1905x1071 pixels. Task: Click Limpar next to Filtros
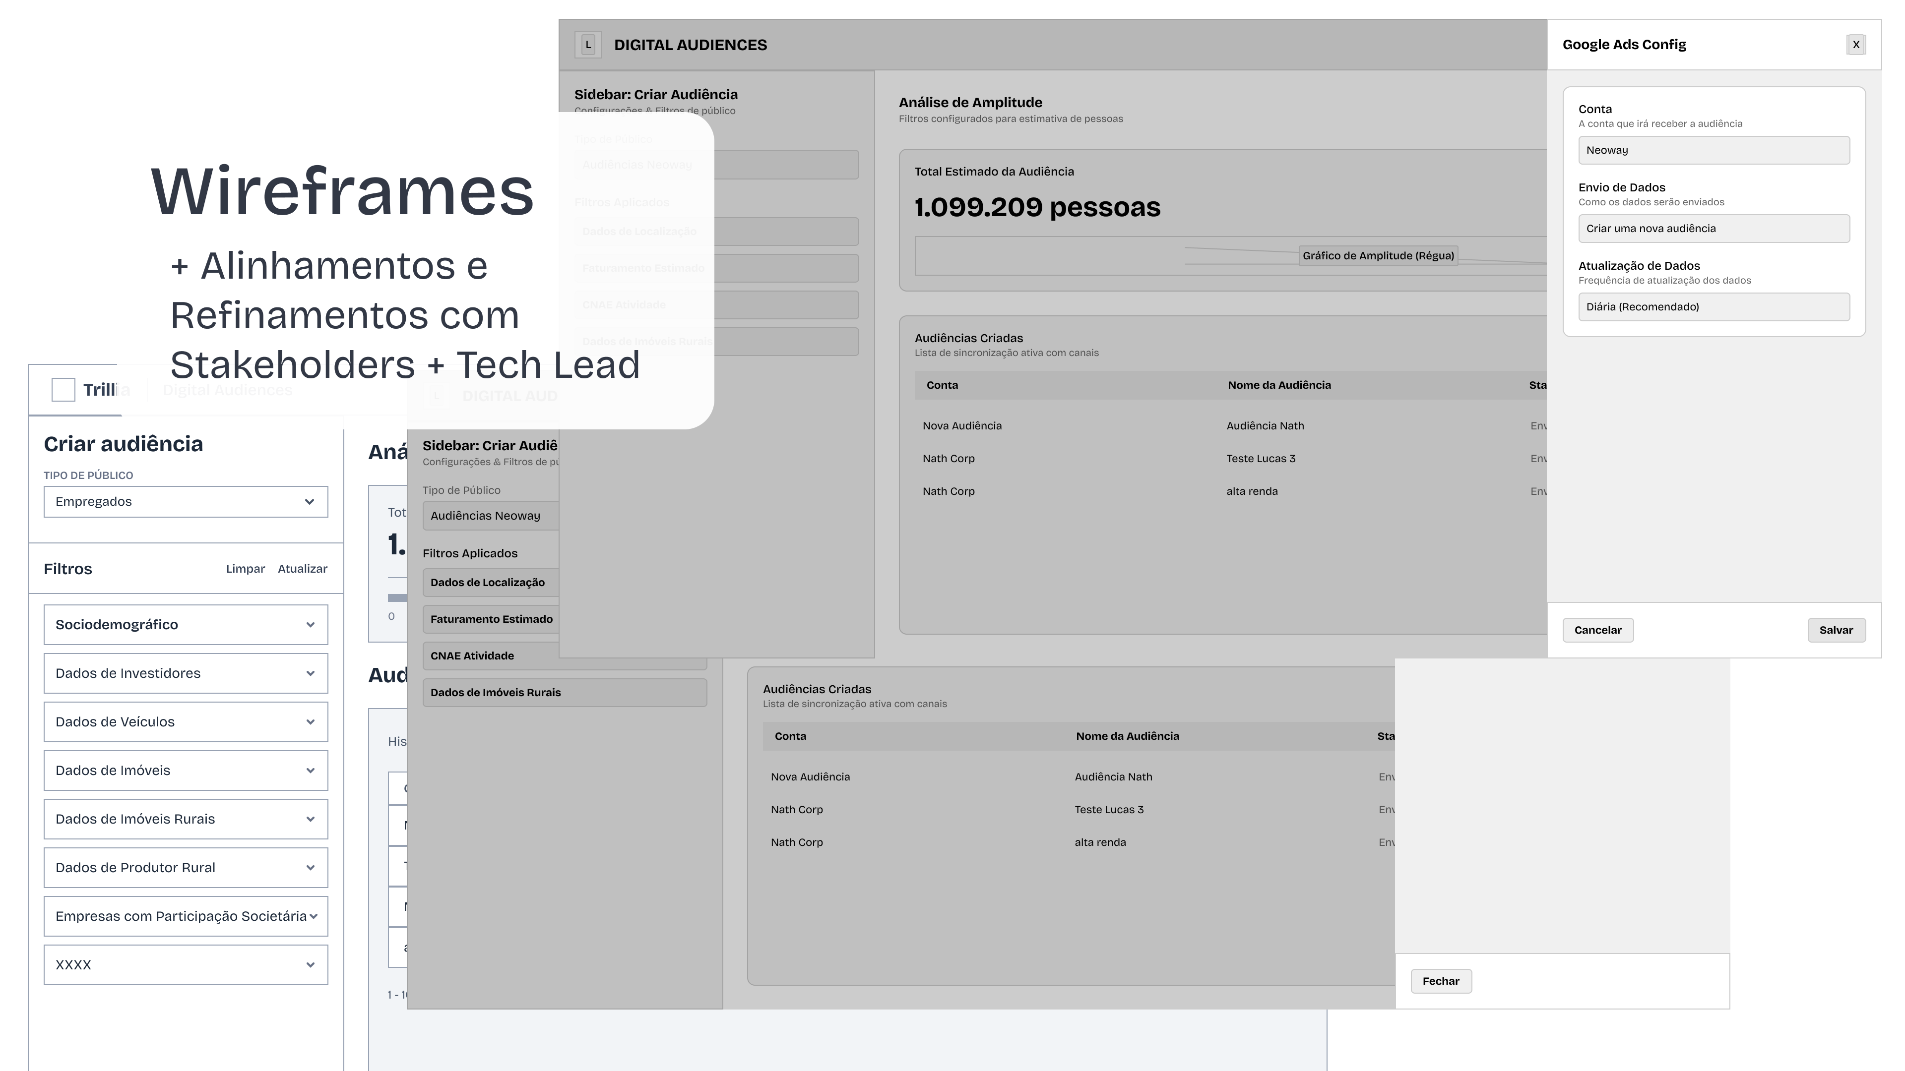click(246, 568)
